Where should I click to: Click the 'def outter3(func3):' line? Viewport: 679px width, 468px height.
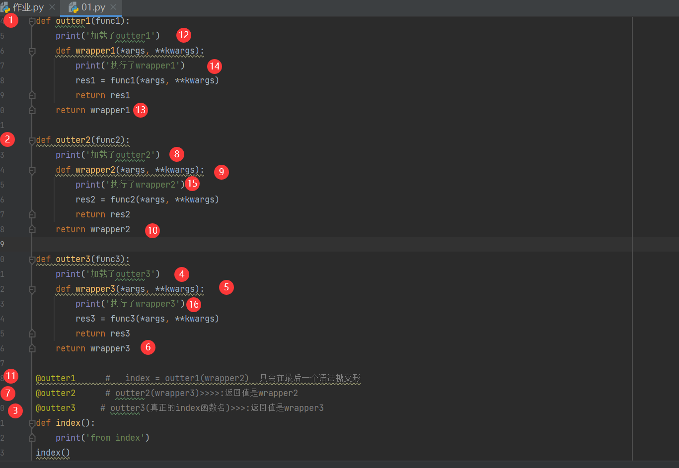click(x=82, y=259)
